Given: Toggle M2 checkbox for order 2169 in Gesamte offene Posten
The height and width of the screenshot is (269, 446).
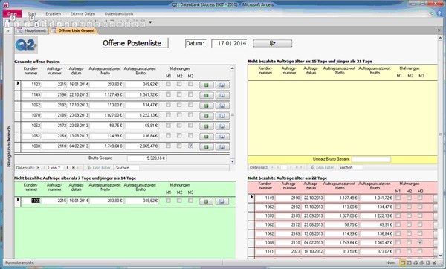Looking at the screenshot, I should [x=179, y=136].
